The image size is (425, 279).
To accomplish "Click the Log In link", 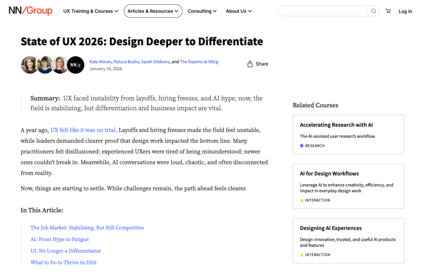I will coord(405,12).
